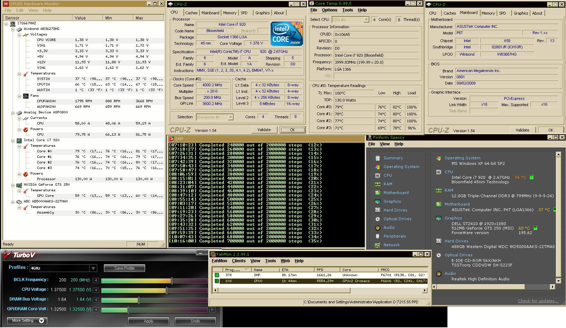This screenshot has width=566, height=328.
Task: Click the Fans icon in HWMonitor
Action: click(26, 96)
